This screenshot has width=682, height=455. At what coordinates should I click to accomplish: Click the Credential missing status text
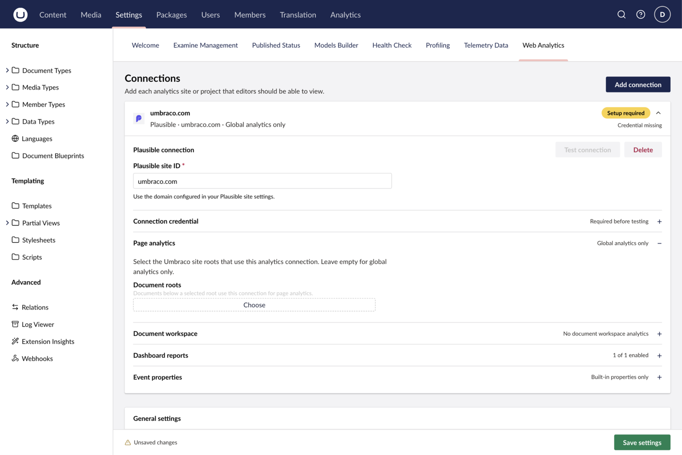639,125
